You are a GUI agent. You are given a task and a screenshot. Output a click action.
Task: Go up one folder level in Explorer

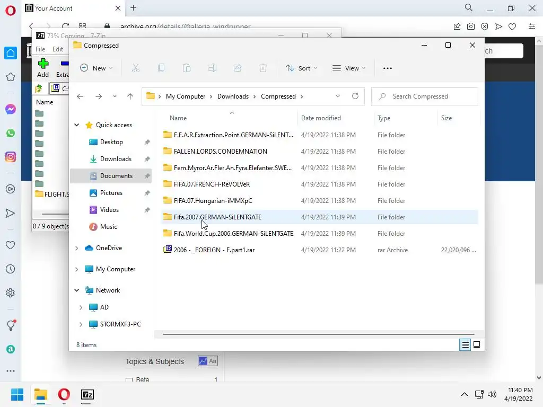[130, 96]
